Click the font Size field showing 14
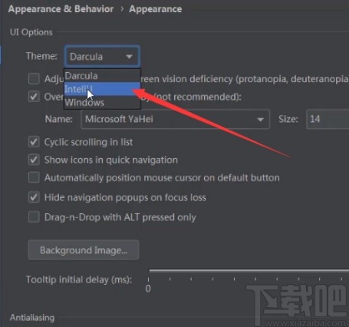Screen dimensions: 349x327 click(328, 119)
